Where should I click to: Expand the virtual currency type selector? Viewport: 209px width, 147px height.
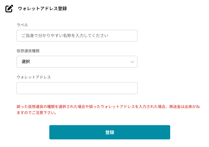77,62
